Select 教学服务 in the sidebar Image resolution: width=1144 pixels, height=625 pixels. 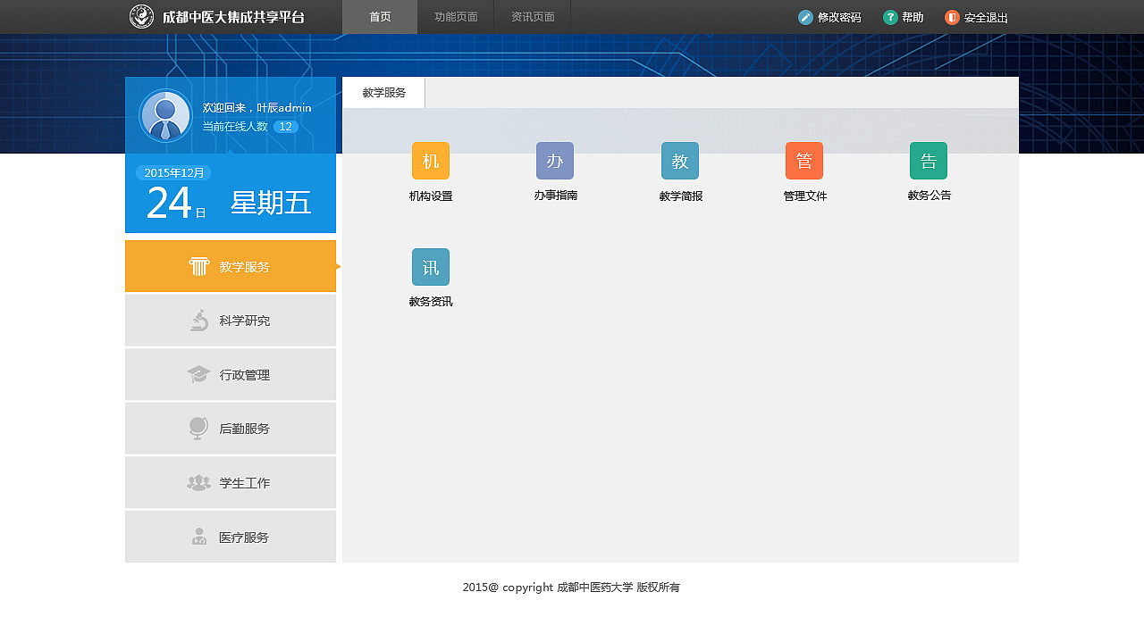pyautogui.click(x=230, y=265)
